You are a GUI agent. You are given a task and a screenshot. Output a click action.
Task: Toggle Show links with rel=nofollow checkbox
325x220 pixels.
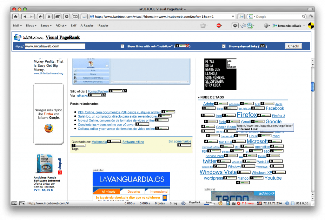123,46
